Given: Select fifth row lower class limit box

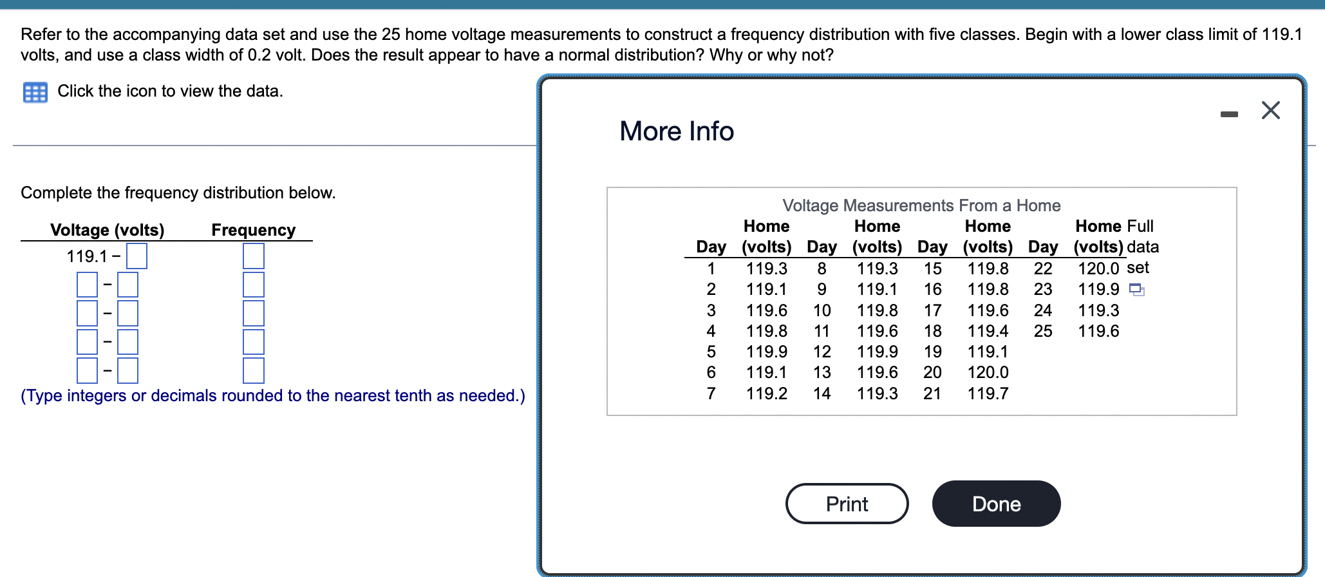Looking at the screenshot, I should [x=87, y=370].
